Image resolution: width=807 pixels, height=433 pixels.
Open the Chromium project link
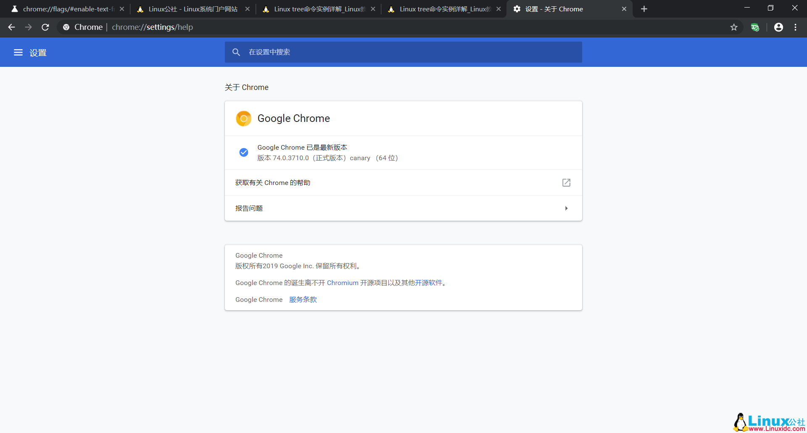pos(343,283)
